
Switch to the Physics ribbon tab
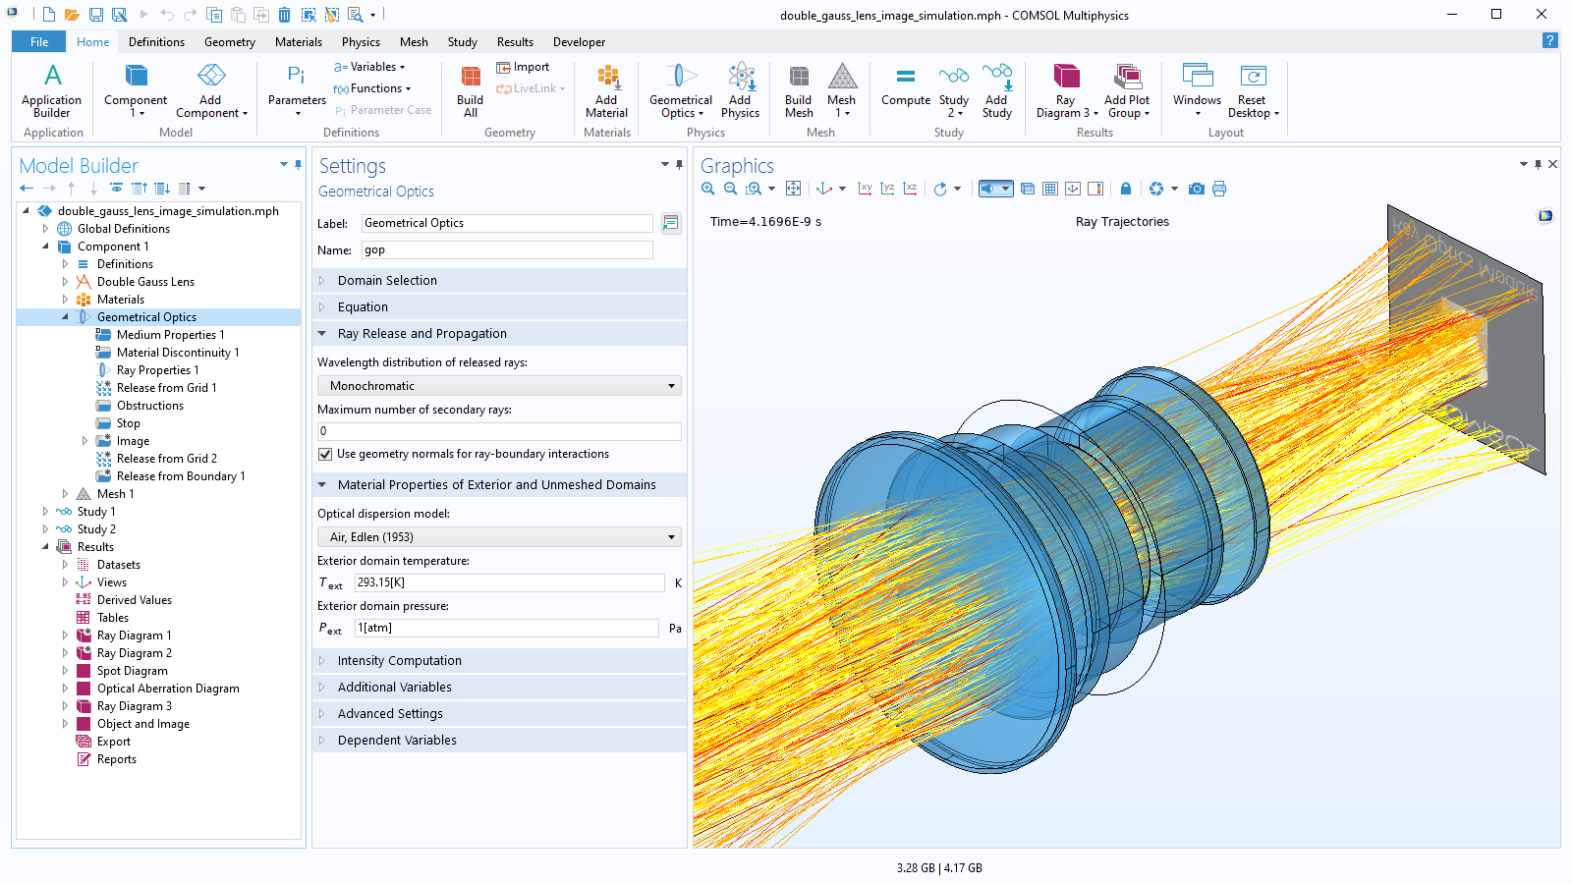coord(361,42)
